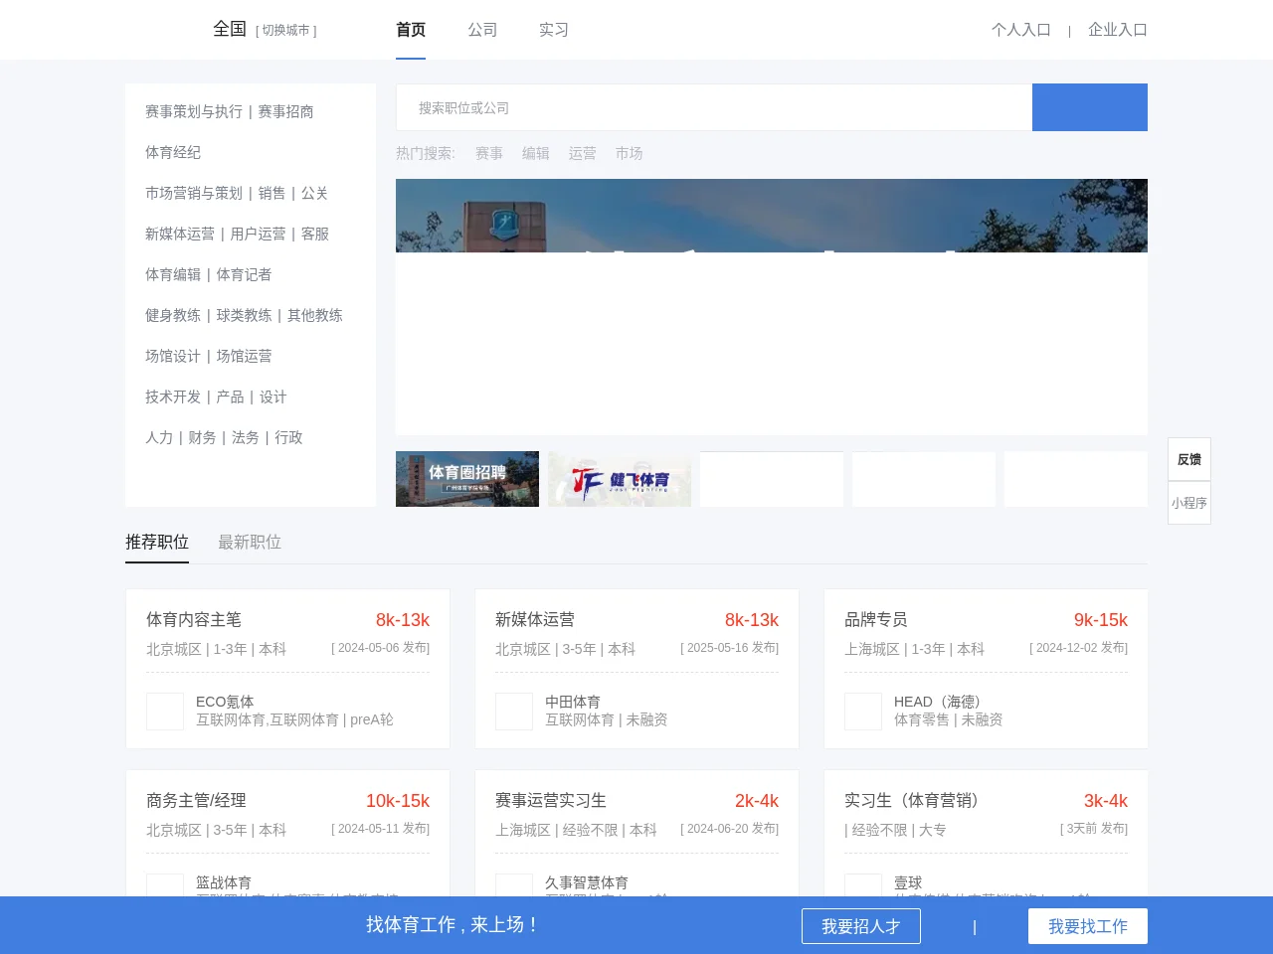
Task: Click the main campus banner image
Action: (x=772, y=307)
